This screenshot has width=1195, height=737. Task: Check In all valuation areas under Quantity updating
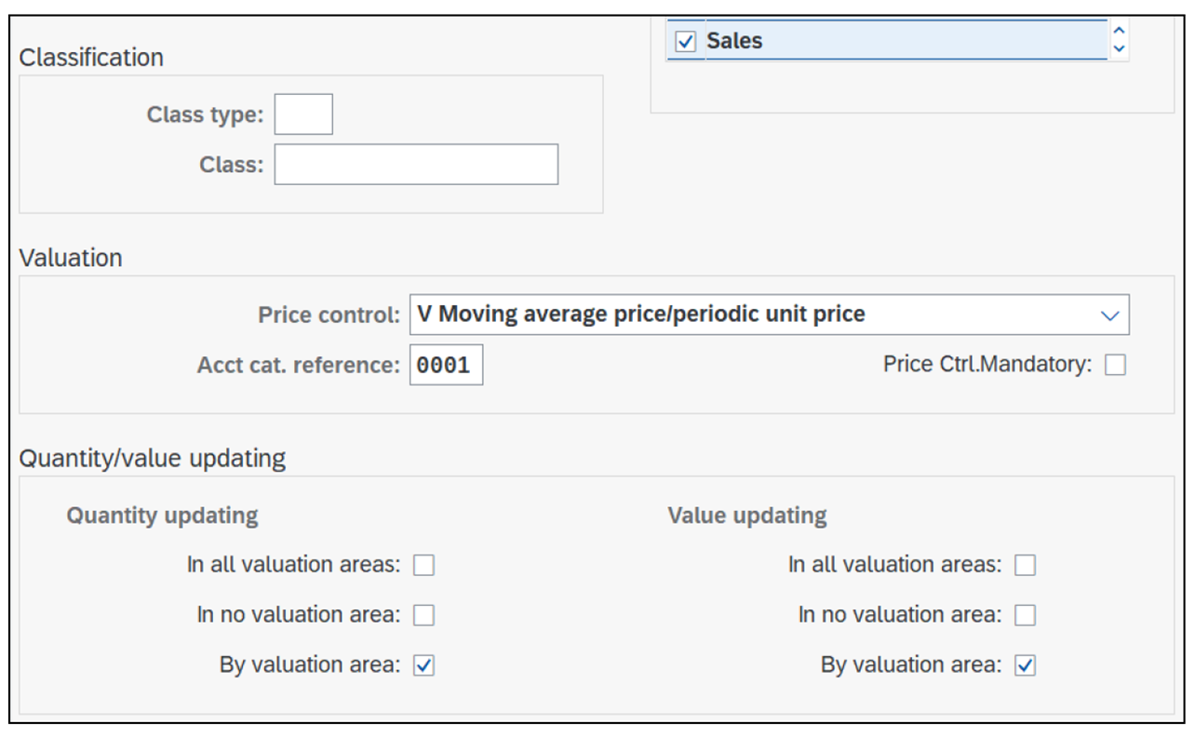pos(423,564)
